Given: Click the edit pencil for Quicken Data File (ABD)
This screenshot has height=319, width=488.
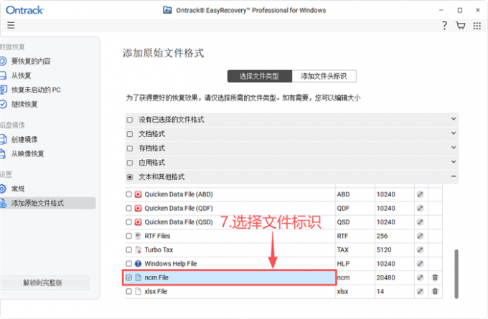Looking at the screenshot, I should [x=420, y=194].
